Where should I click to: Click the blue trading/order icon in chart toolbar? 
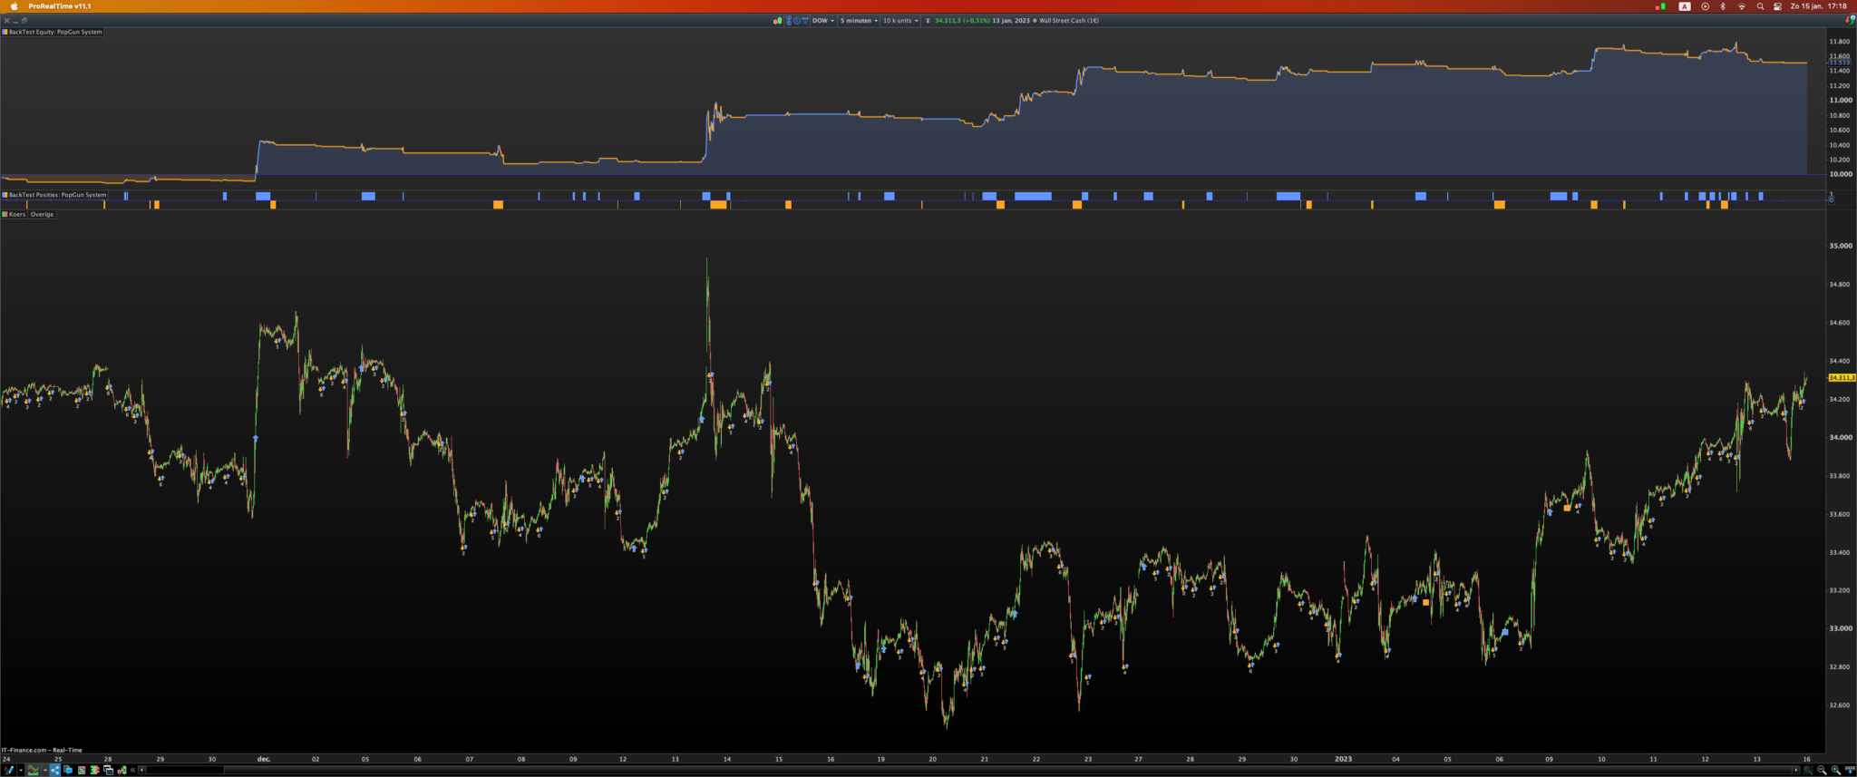tap(806, 21)
